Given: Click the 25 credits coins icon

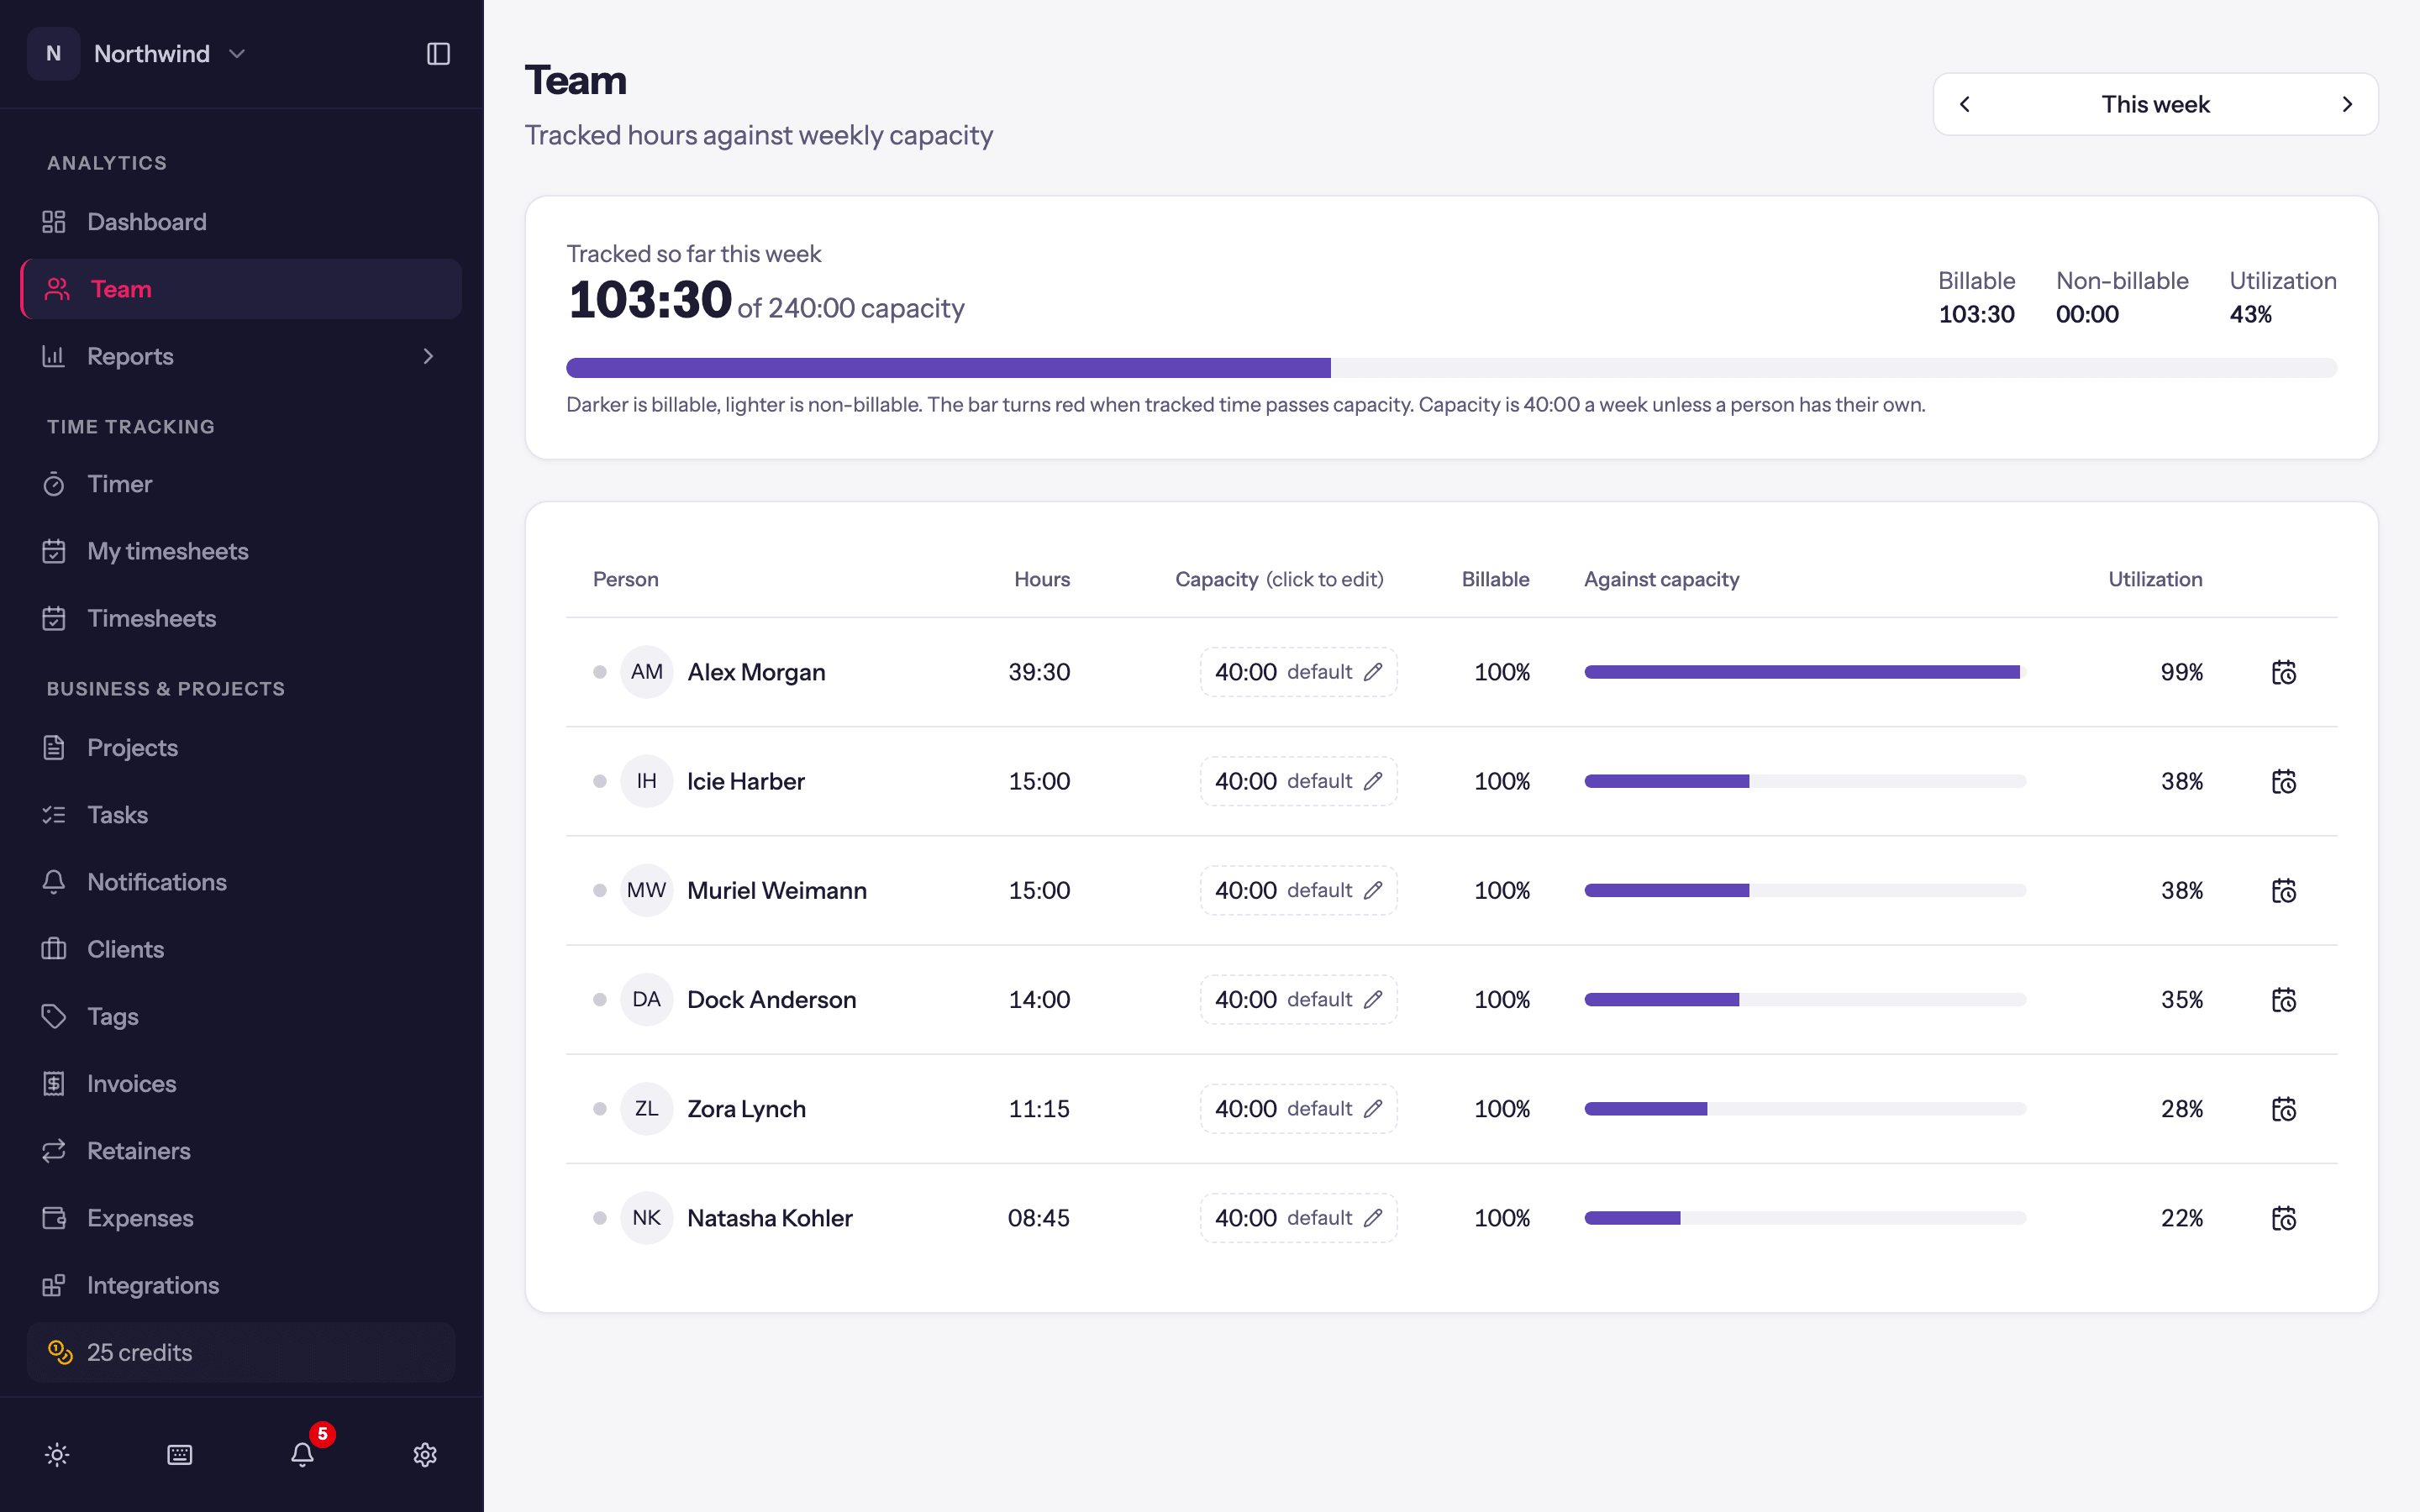Looking at the screenshot, I should [x=60, y=1352].
